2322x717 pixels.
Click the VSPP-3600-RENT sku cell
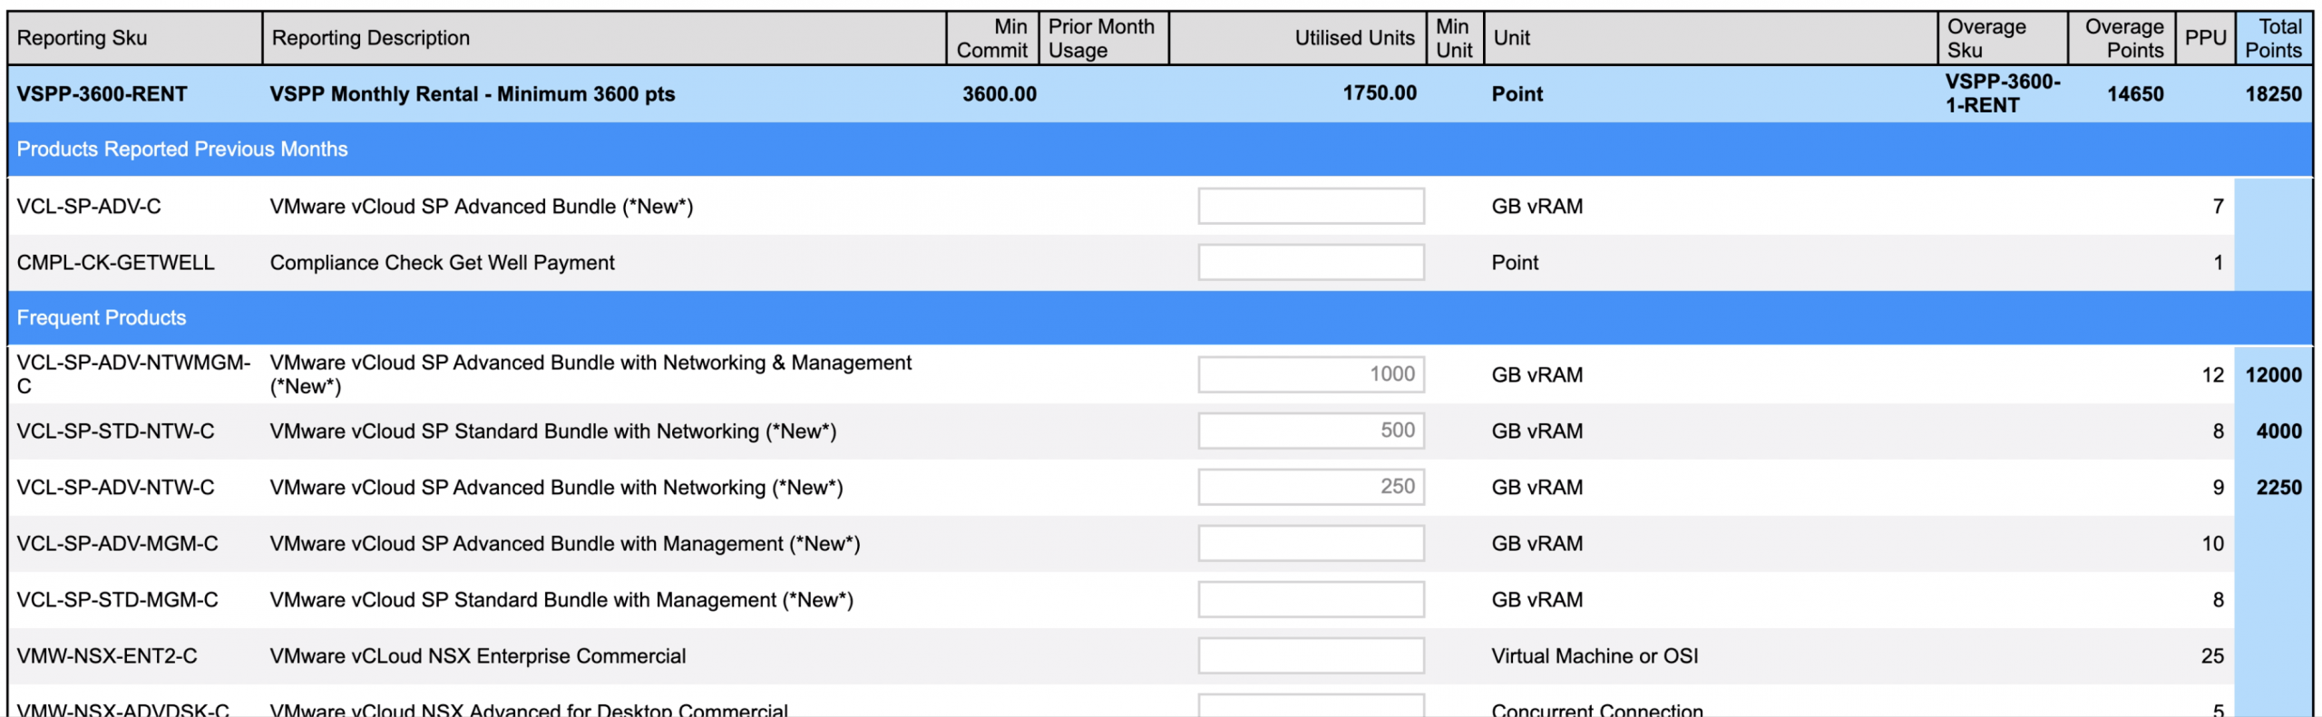point(102,94)
